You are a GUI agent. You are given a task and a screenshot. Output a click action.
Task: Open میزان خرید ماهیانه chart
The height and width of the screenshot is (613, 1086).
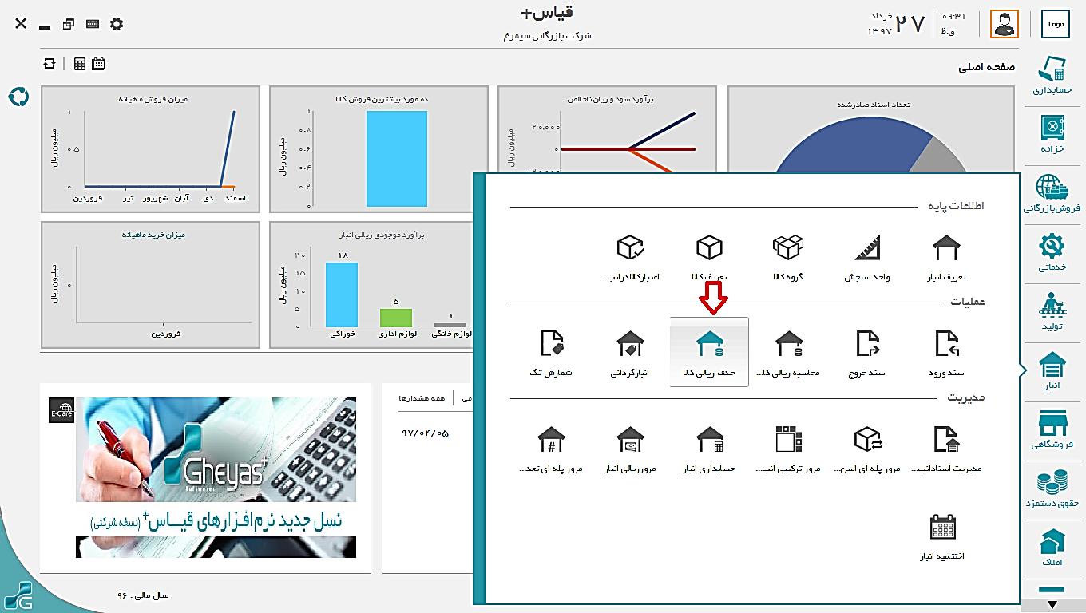[151, 285]
